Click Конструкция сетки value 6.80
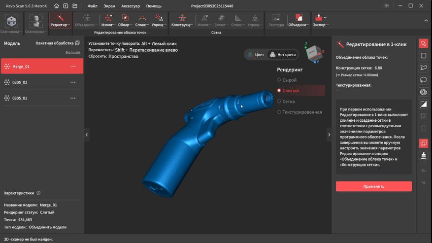Viewport: 432px width, 243px height. pos(378,68)
